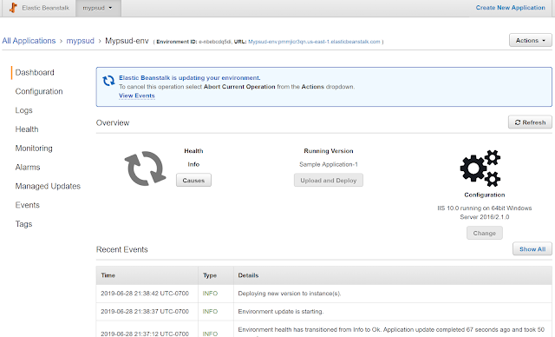The image size is (555, 337).
Task: Click the 21:38:37 event timestamp
Action: pos(145,312)
